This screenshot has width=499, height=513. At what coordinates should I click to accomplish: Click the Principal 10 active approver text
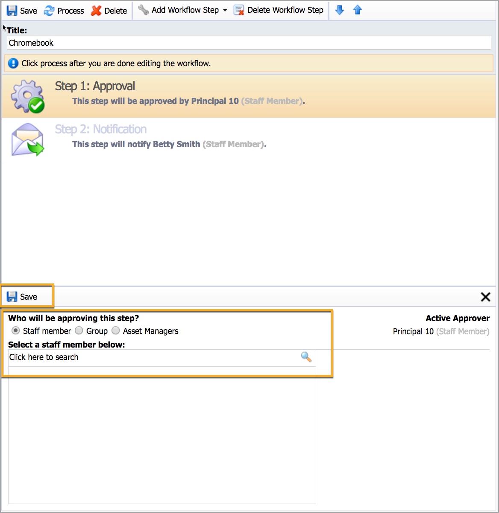click(x=441, y=331)
